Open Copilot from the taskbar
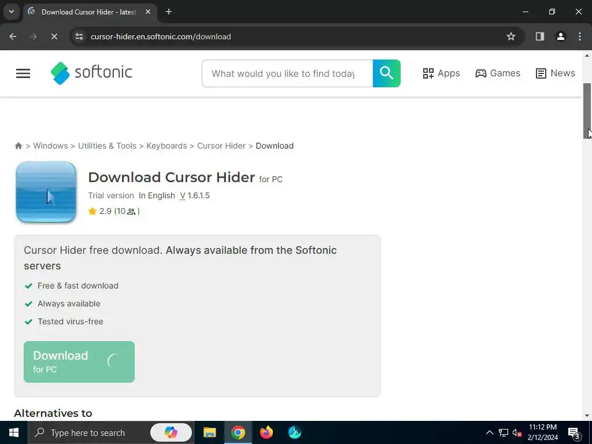The width and height of the screenshot is (592, 444). pos(171,432)
